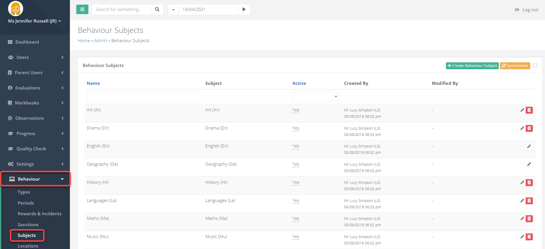This screenshot has height=249, width=545.
Task: Open Sanctions under Behaviour
Action: [x=28, y=224]
